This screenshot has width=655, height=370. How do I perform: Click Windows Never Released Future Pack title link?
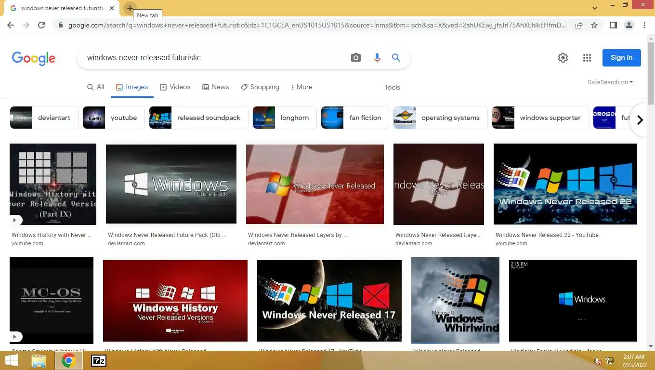pyautogui.click(x=167, y=235)
